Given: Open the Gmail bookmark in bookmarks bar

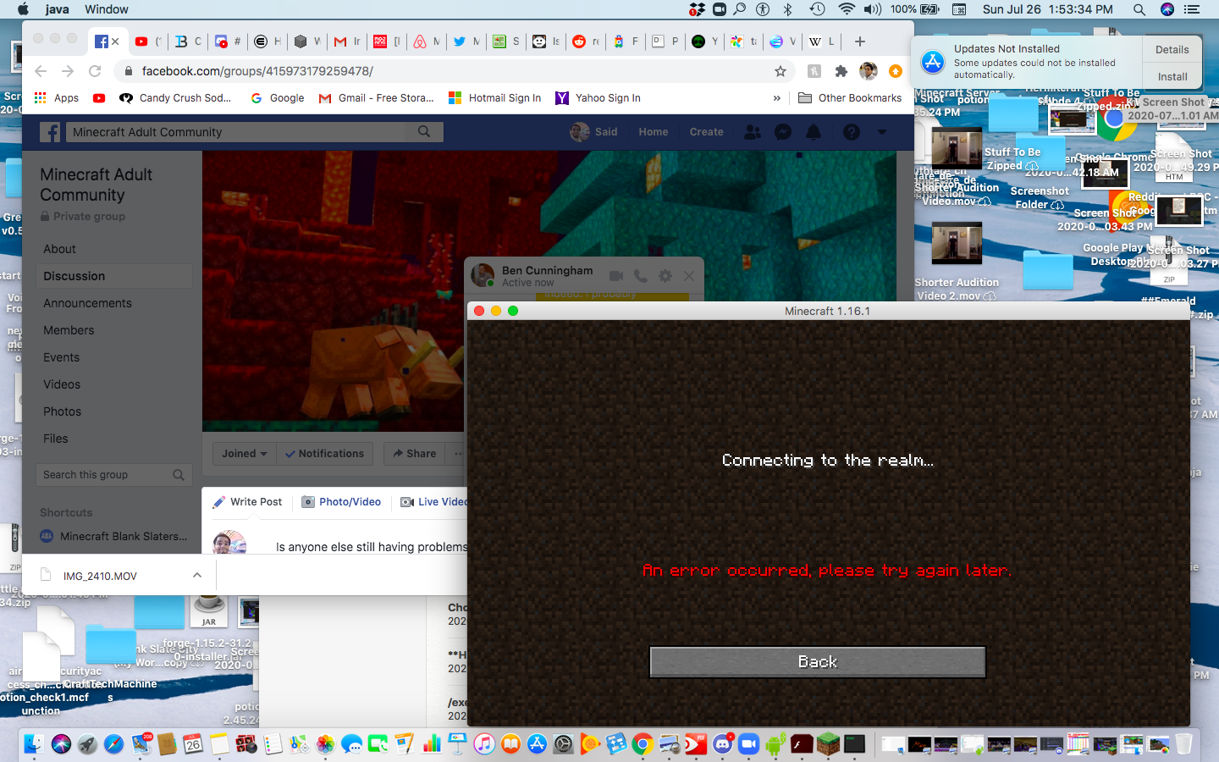Looking at the screenshot, I should [x=376, y=98].
